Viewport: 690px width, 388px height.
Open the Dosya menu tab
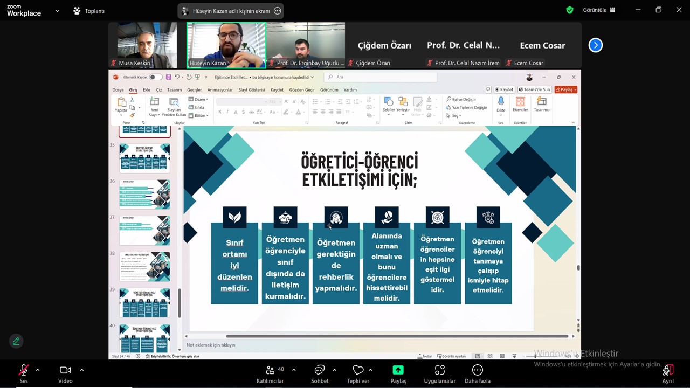118,90
